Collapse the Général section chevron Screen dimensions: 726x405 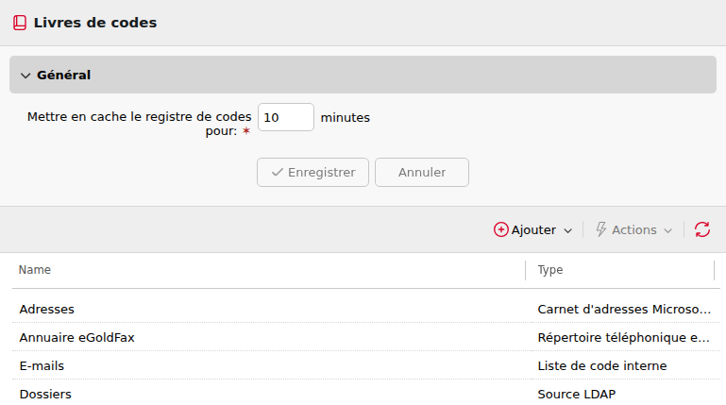[x=25, y=76]
